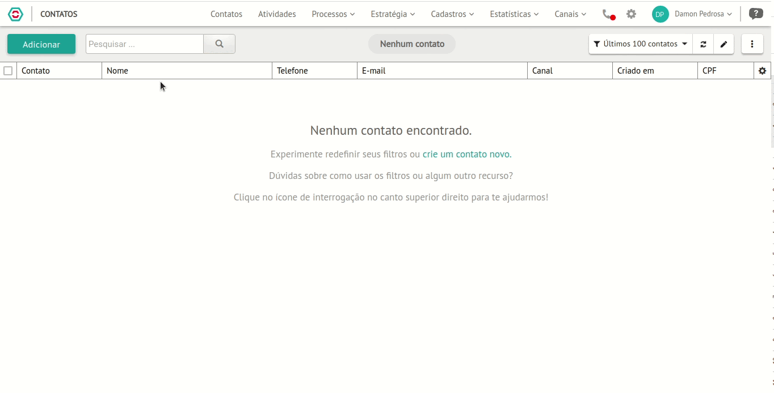Sort by the E-mail column header
The width and height of the screenshot is (774, 393).
tap(442, 71)
